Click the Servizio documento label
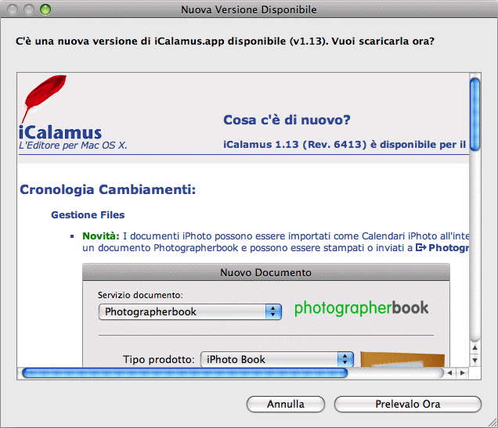 [x=140, y=295]
